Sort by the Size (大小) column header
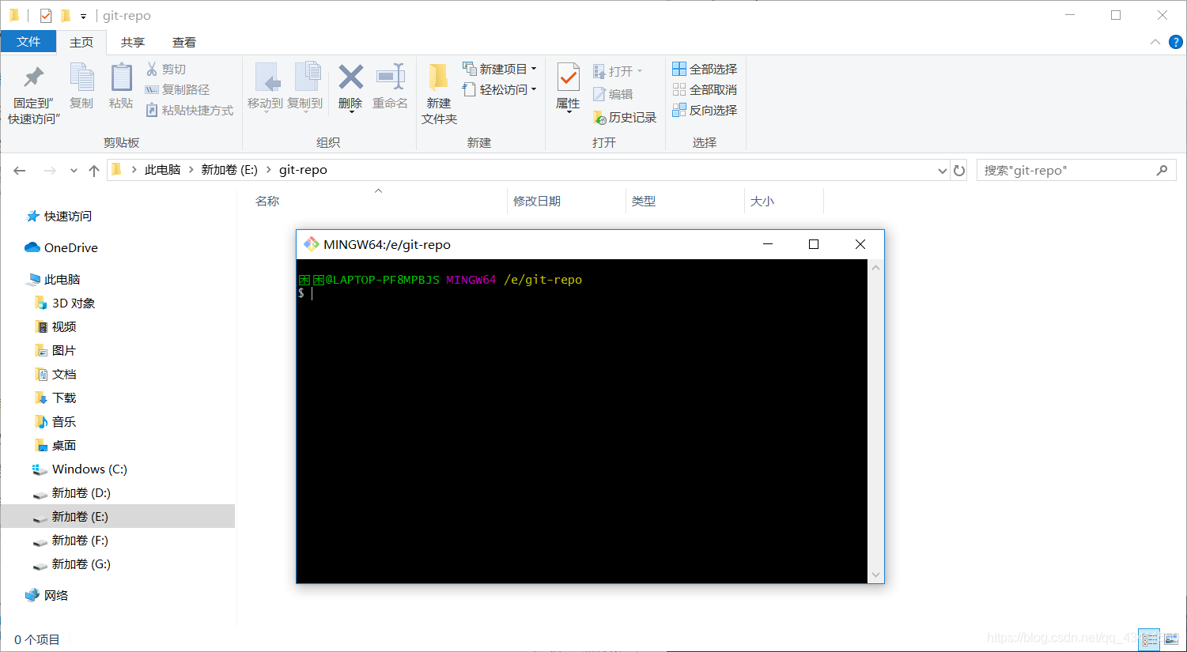The image size is (1187, 652). [x=762, y=202]
